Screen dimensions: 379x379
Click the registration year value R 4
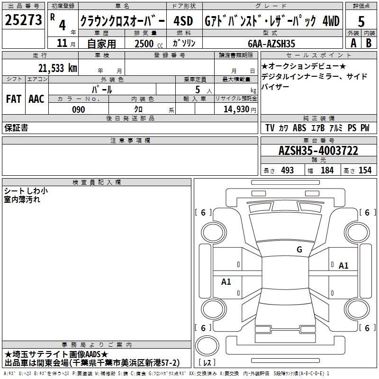(x=58, y=22)
